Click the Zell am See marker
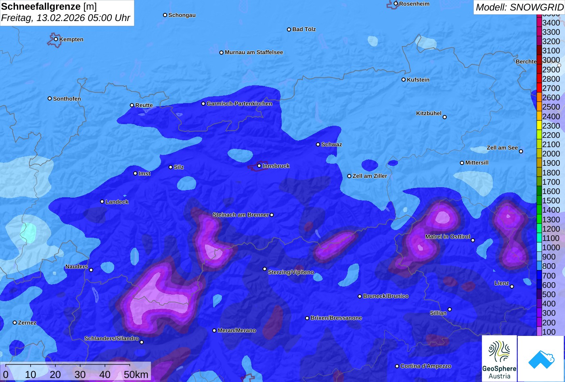The image size is (565, 382). [521, 152]
